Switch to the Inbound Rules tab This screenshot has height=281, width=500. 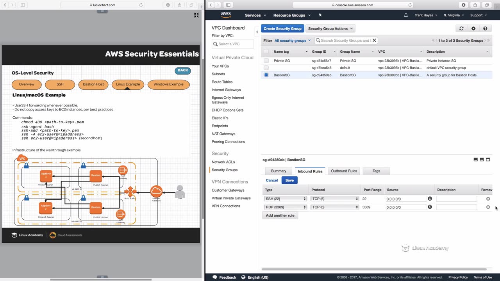tap(310, 171)
